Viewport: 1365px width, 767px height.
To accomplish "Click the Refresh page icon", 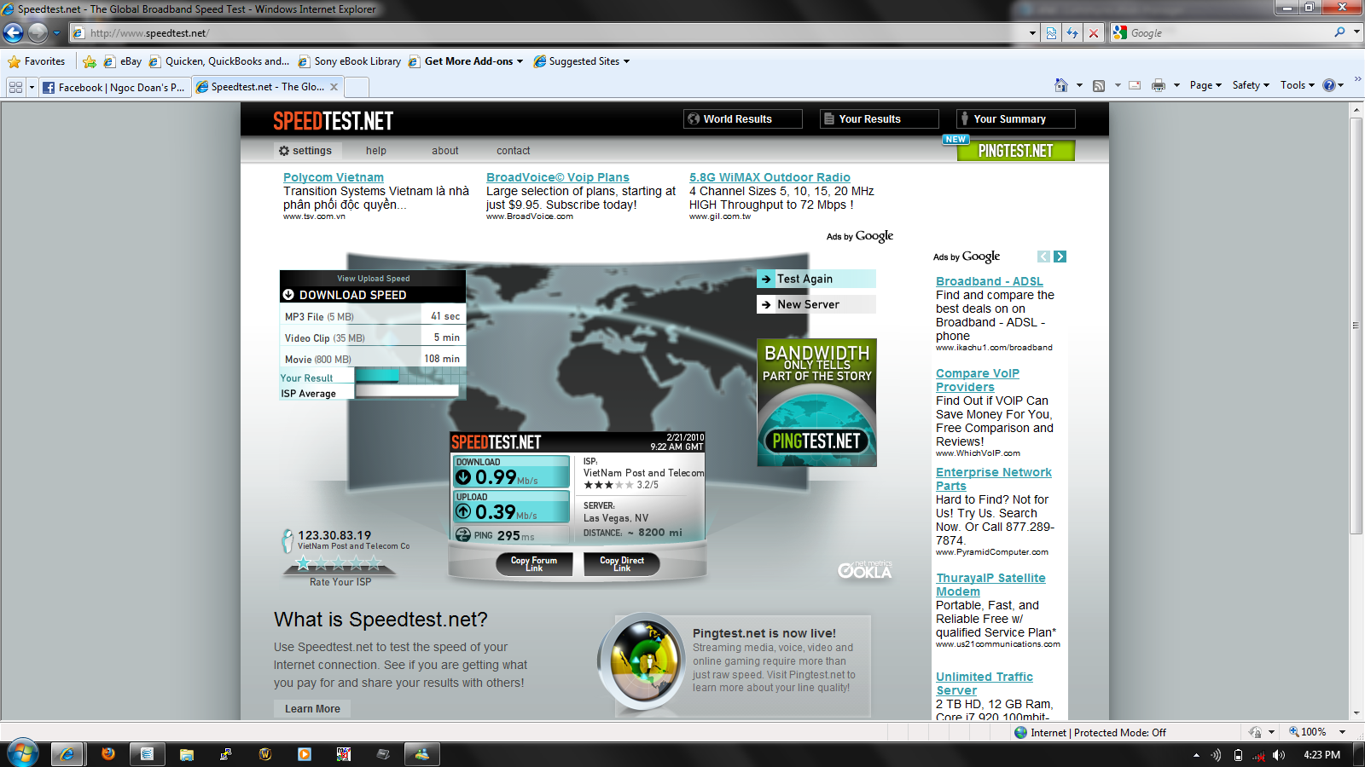I will pos(1072,33).
